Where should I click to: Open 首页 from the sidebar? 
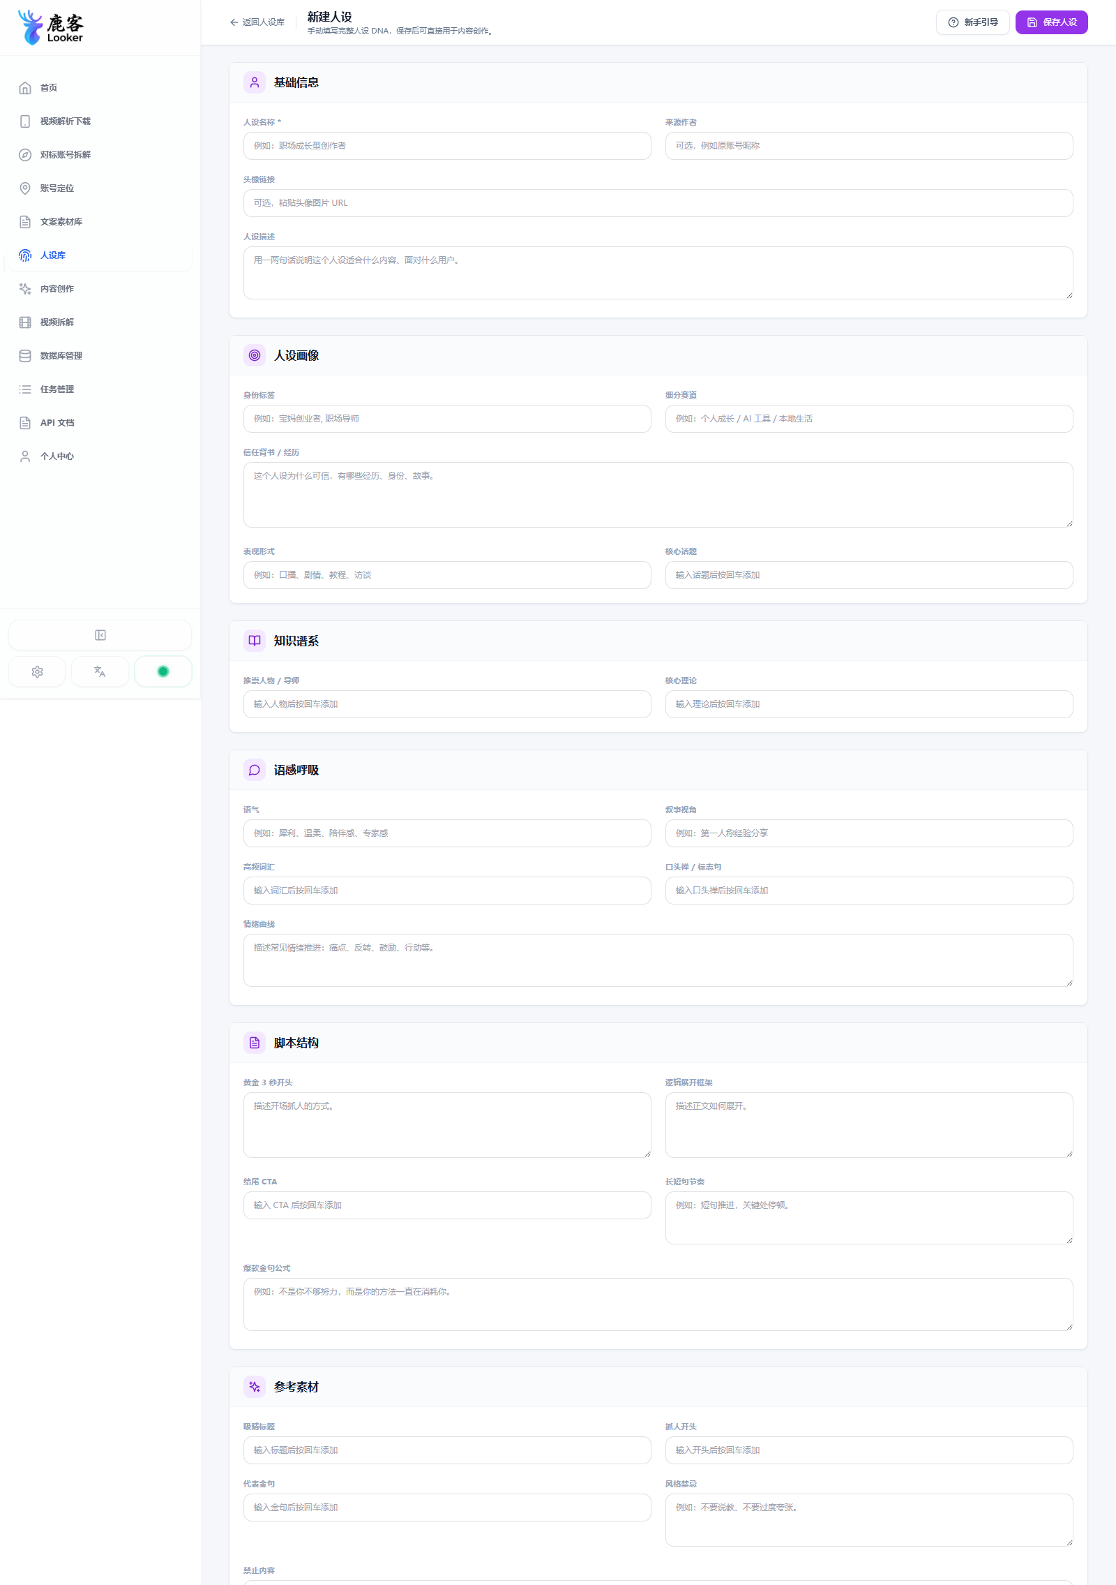pos(99,88)
